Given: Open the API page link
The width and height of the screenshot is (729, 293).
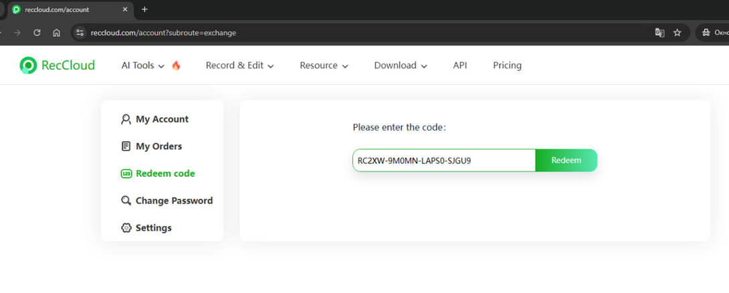Looking at the screenshot, I should pos(459,66).
